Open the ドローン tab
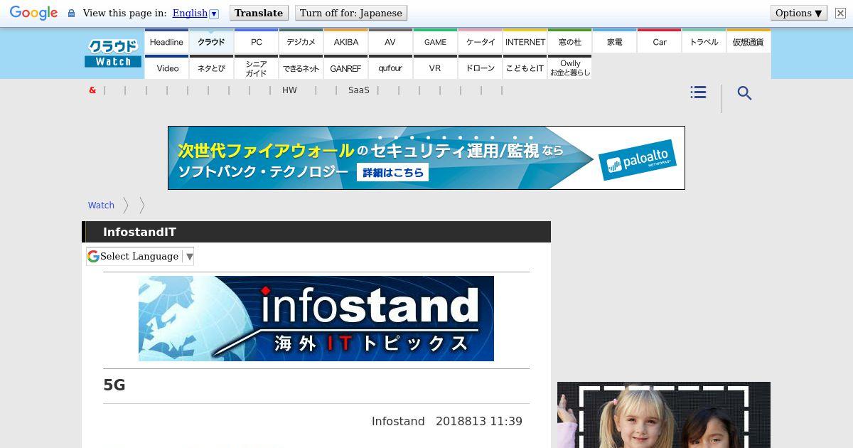Viewport: 853px width, 448px height. [480, 68]
